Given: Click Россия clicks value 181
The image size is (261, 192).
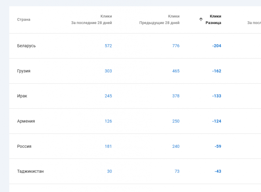Looking at the screenshot, I should click(108, 146).
